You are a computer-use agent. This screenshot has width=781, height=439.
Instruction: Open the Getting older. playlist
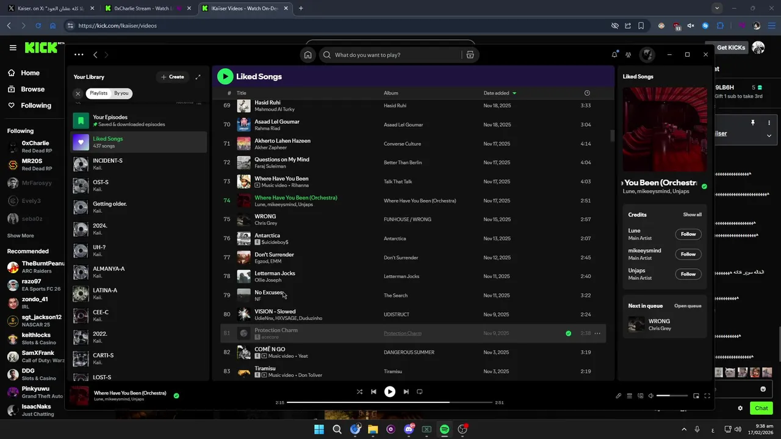click(139, 207)
